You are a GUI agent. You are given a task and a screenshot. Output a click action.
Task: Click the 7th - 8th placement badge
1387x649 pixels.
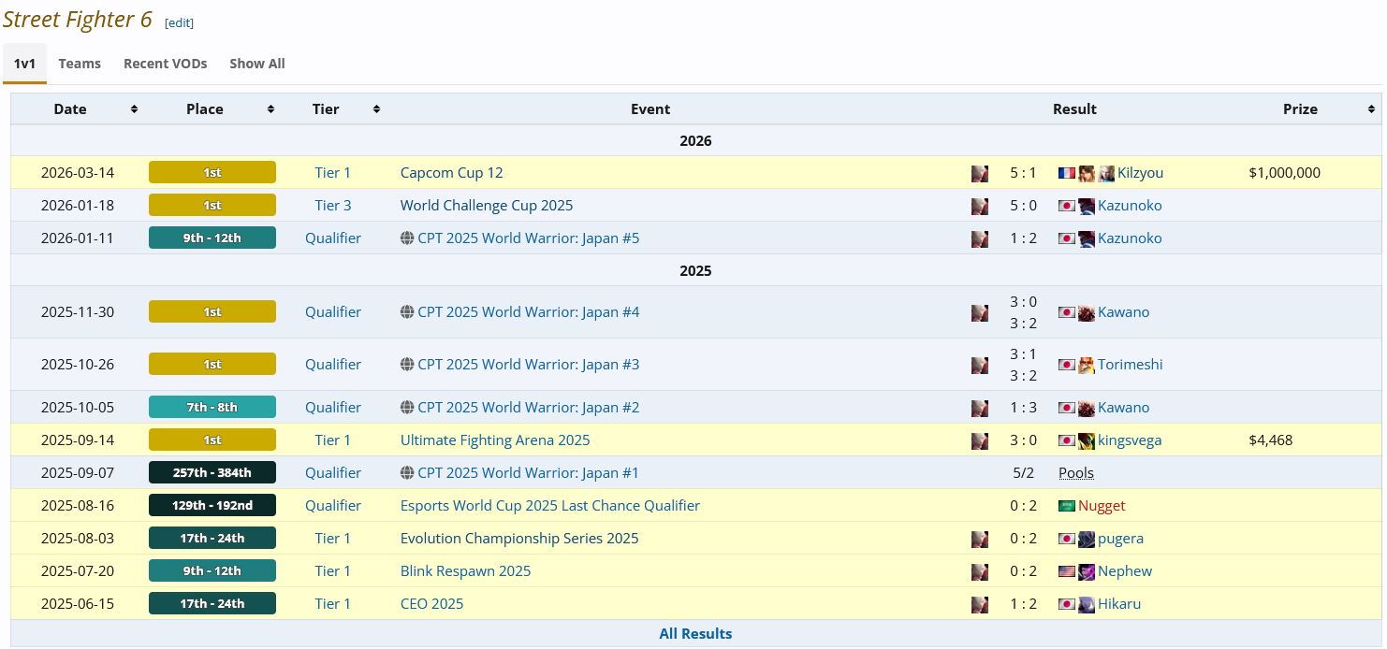(x=212, y=408)
